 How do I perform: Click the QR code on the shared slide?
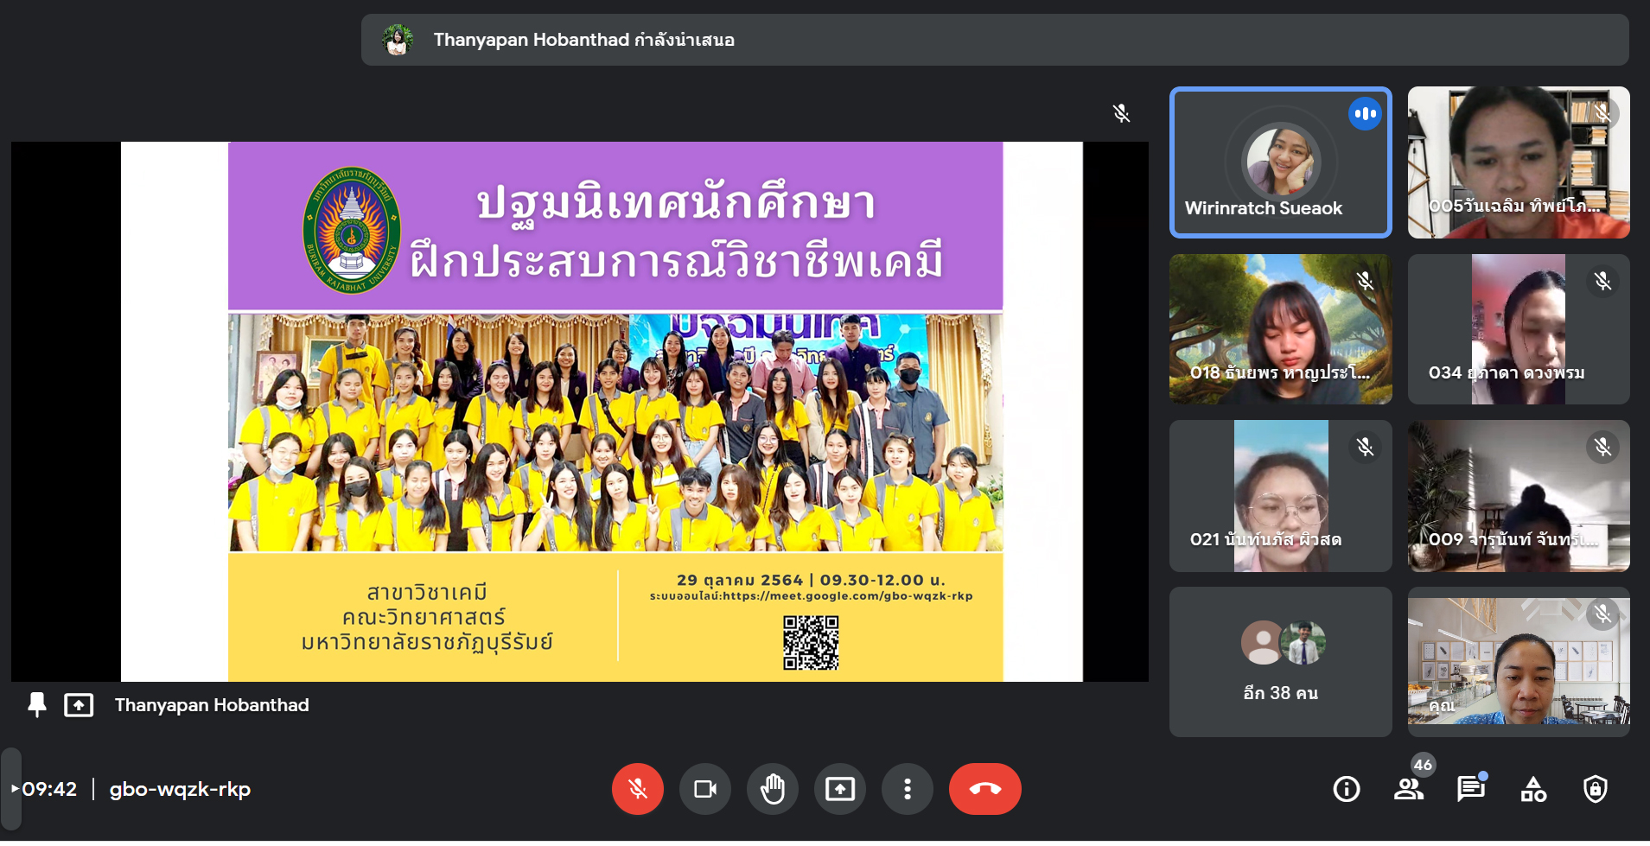pos(811,643)
